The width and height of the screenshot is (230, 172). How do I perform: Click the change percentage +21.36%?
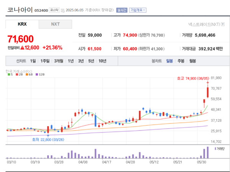pyautogui.click(x=53, y=48)
